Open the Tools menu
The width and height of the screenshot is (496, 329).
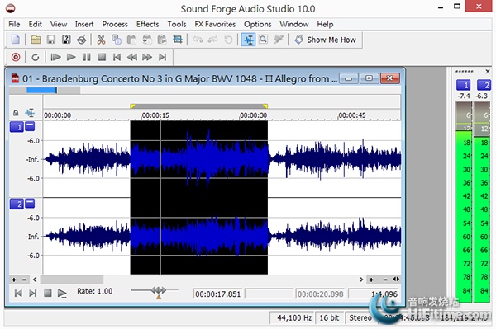click(177, 24)
